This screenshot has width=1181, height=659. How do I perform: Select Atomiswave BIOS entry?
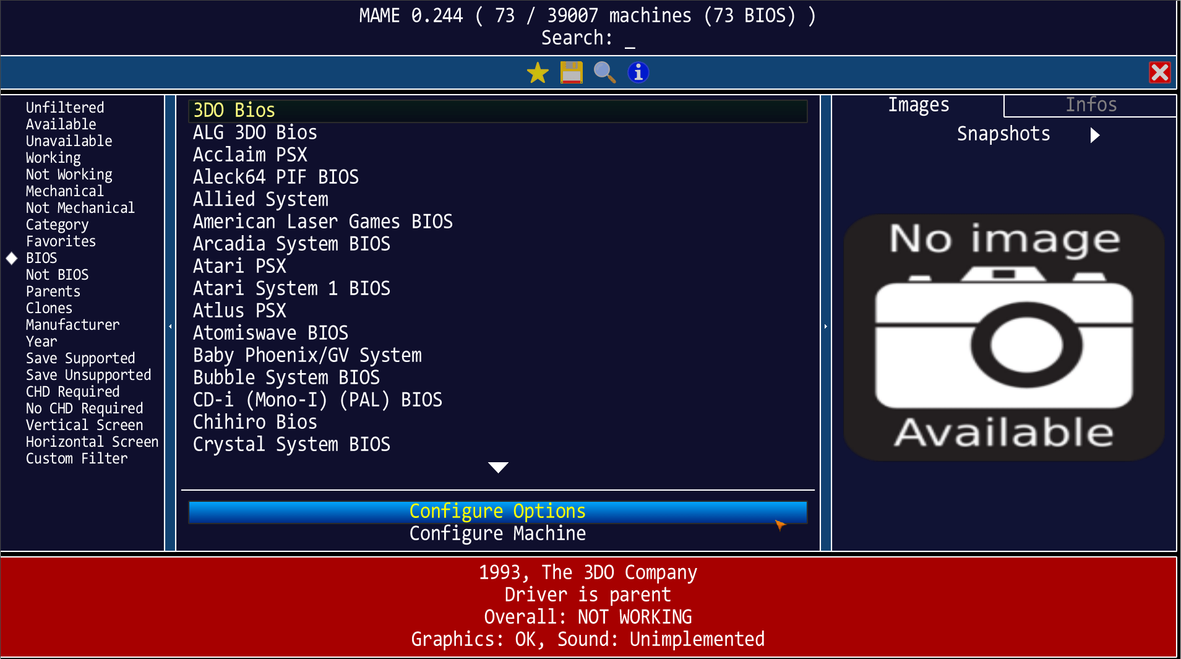498,334
